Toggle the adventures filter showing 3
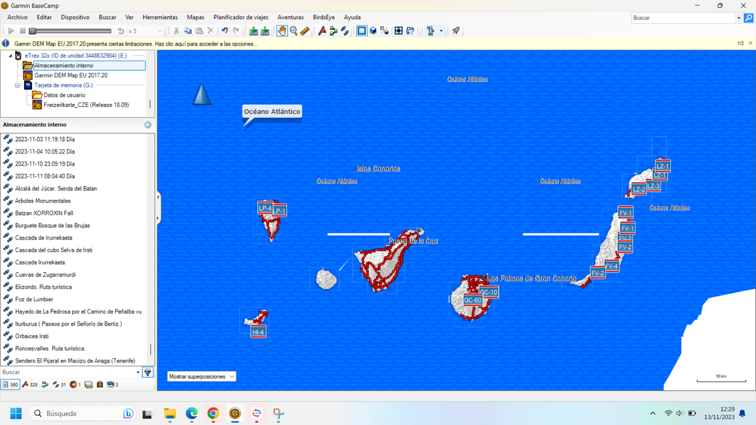The image size is (756, 425). [112, 384]
